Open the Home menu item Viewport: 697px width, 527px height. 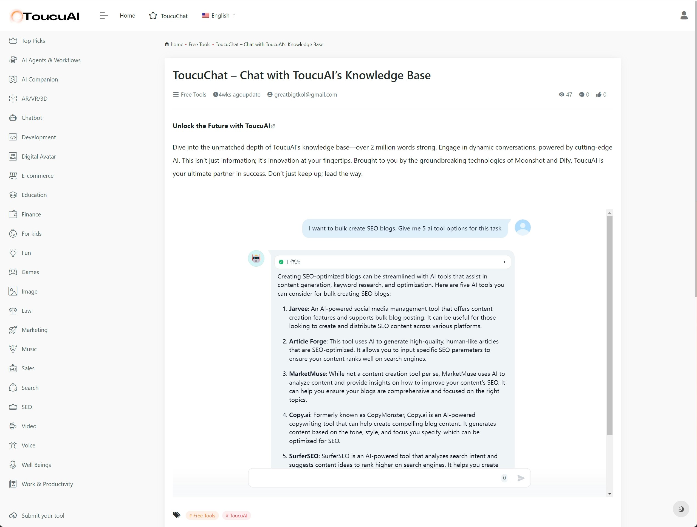pos(127,15)
